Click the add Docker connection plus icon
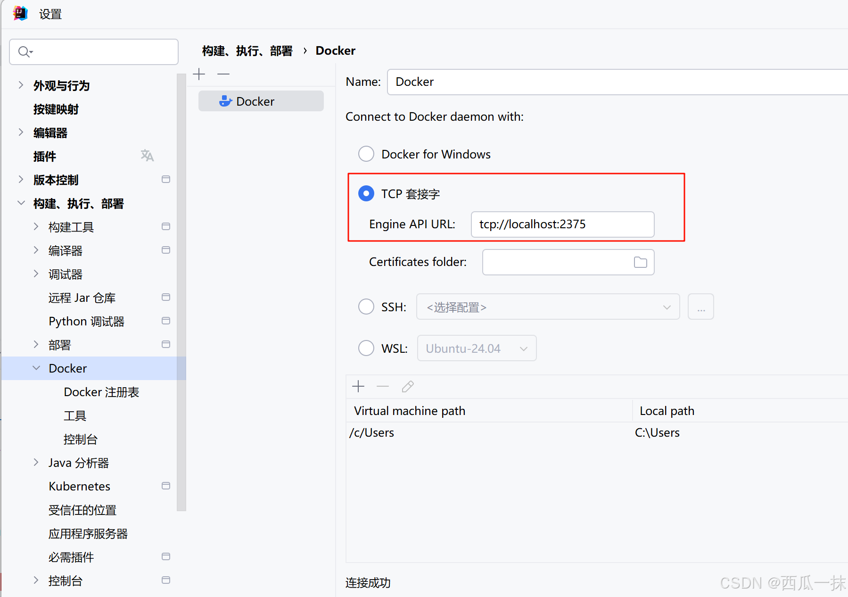Image resolution: width=848 pixels, height=597 pixels. pos(199,74)
